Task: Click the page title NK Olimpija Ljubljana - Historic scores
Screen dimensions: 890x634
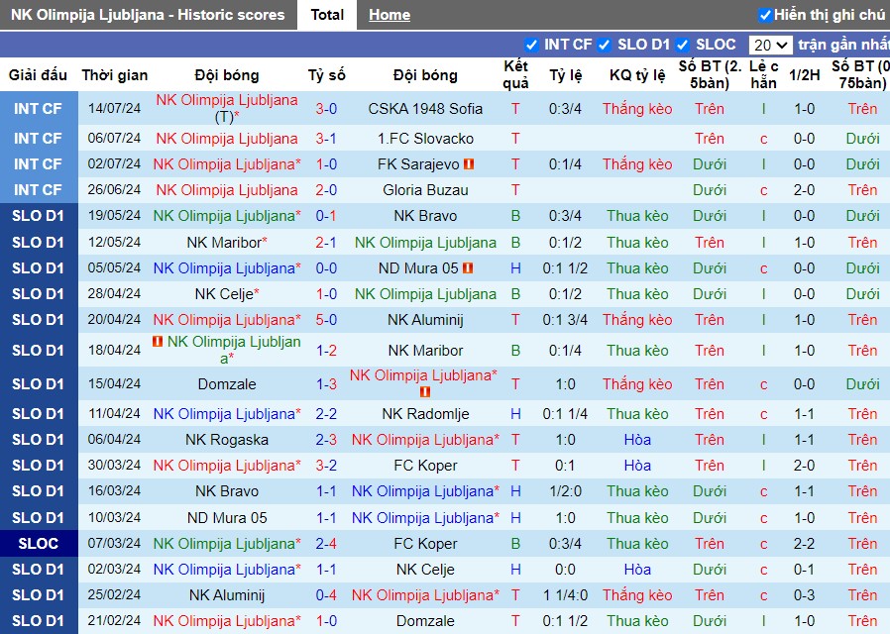Action: pos(148,15)
